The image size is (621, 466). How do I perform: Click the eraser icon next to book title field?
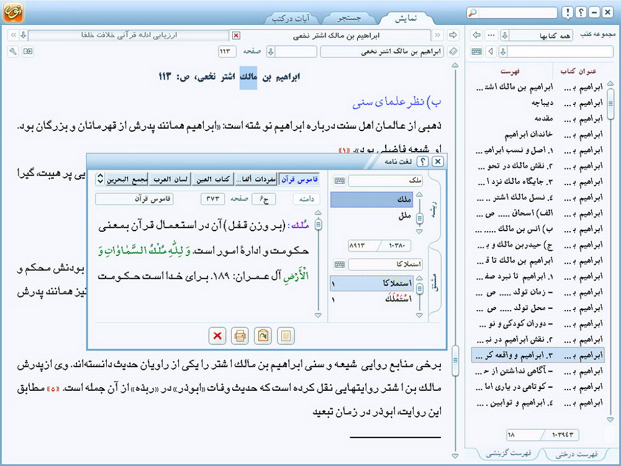coord(453,52)
